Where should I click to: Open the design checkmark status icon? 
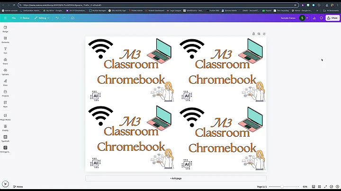pos(332,187)
